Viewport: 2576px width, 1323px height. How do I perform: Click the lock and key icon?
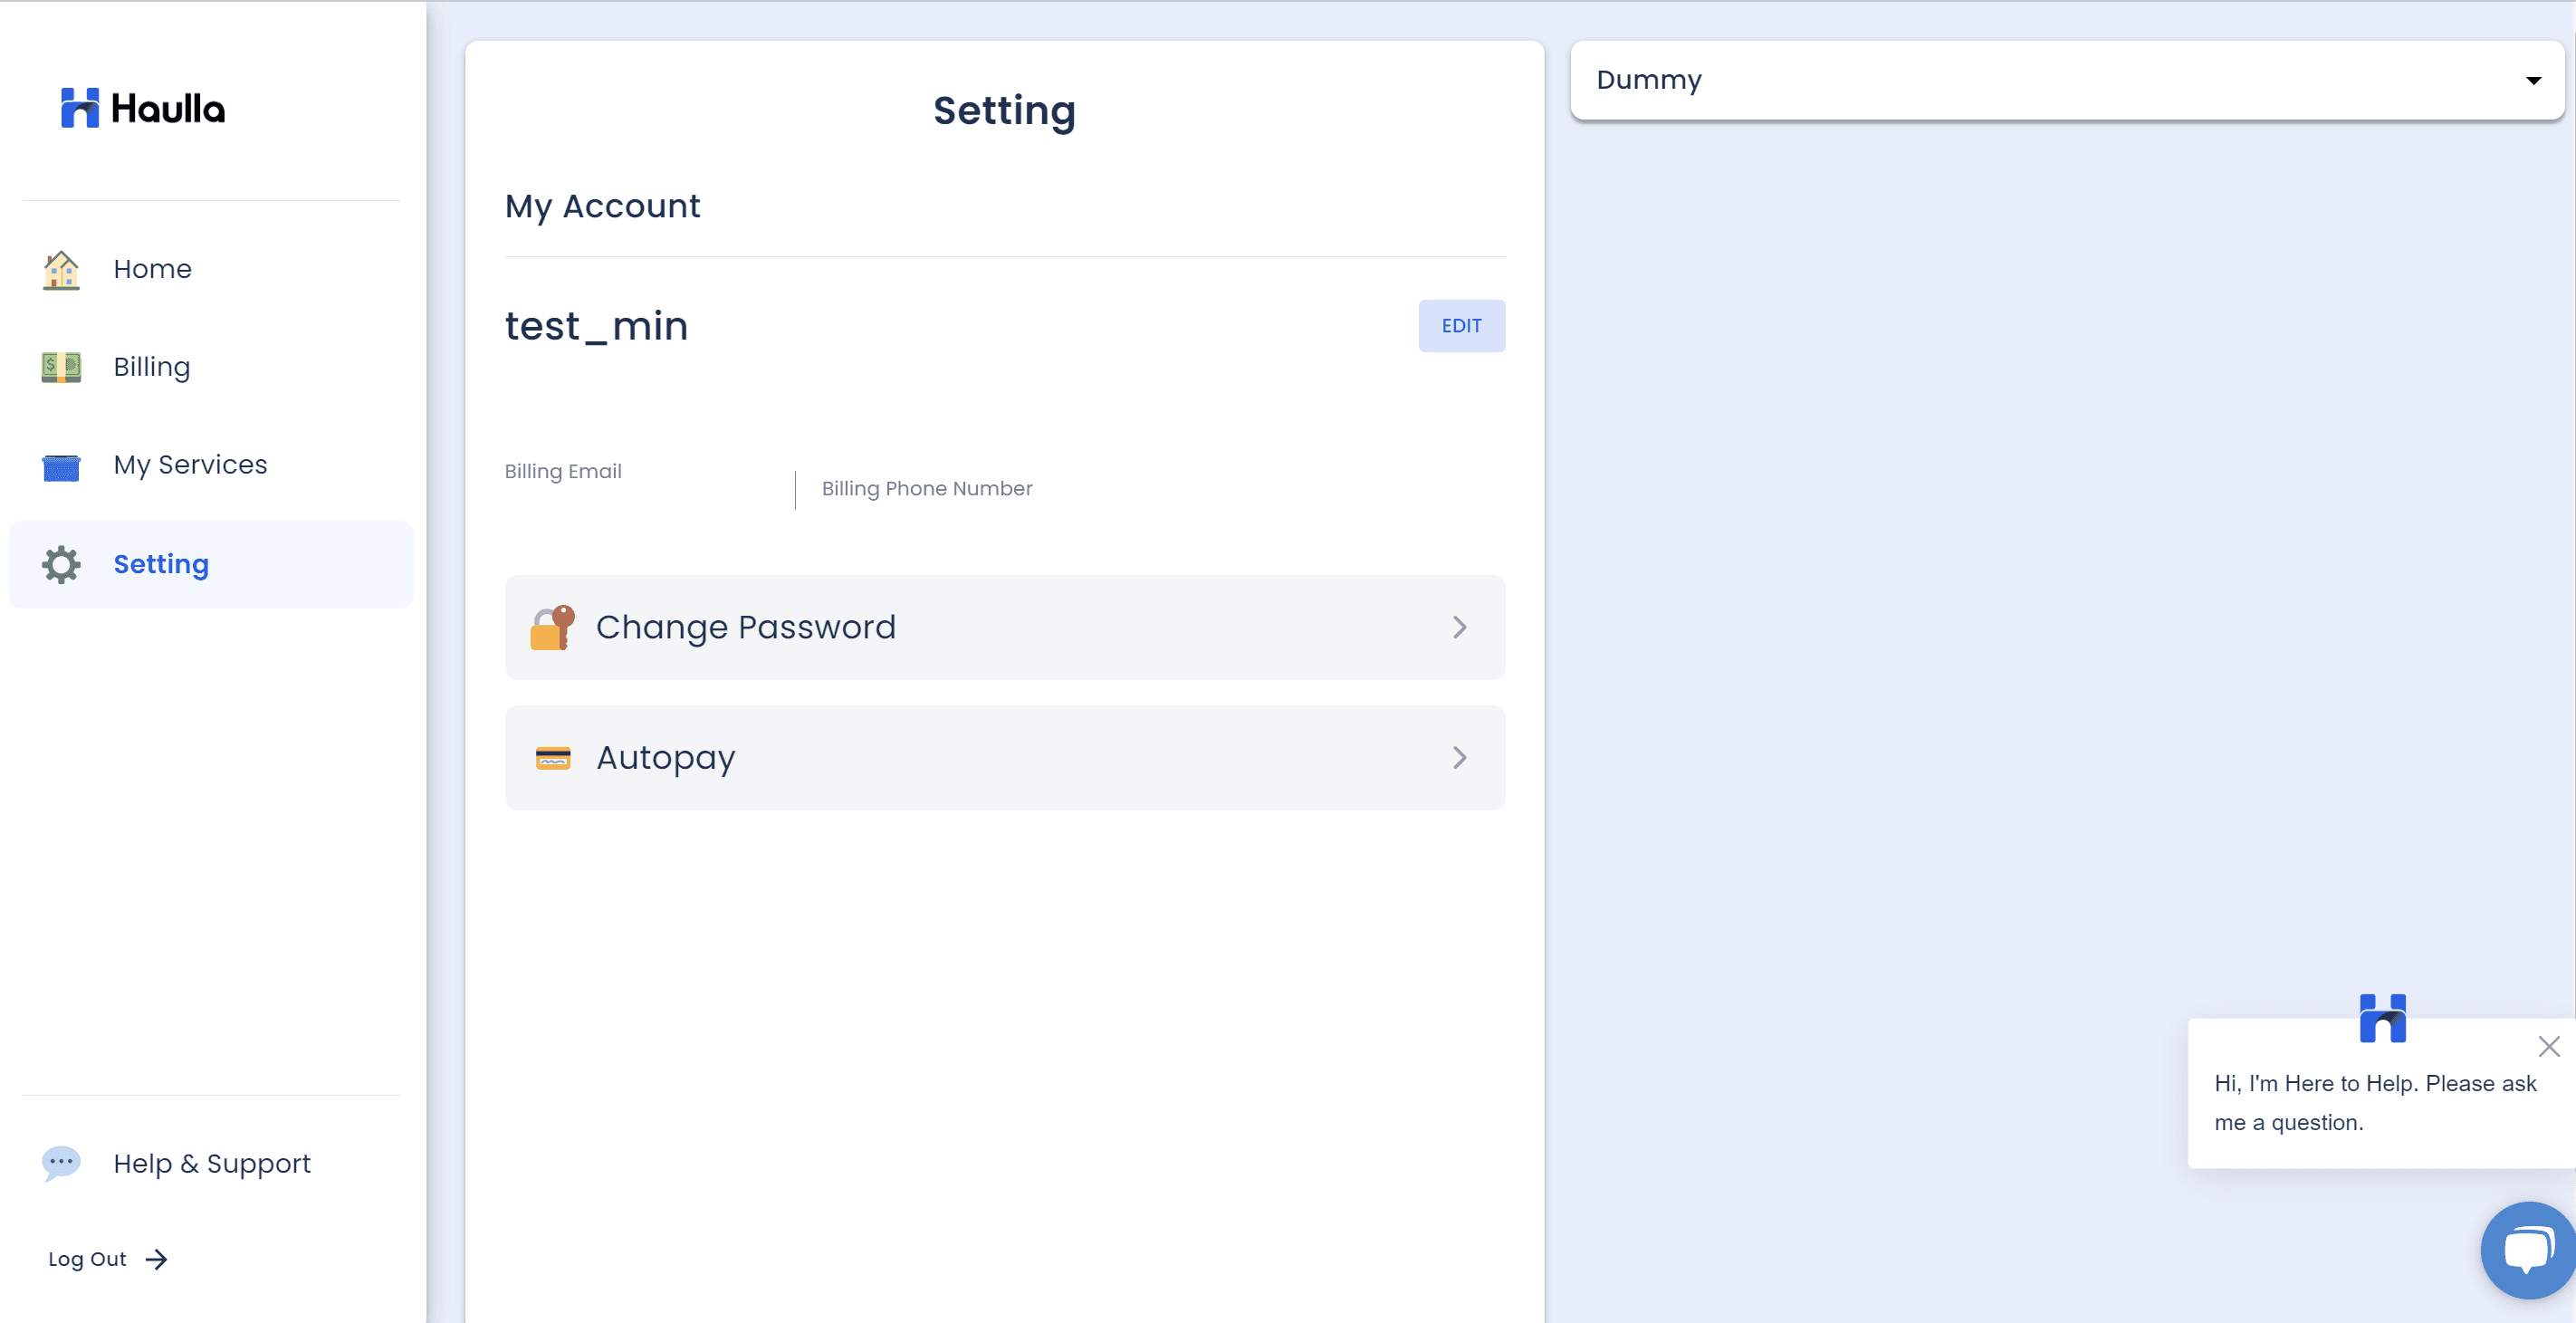coord(552,628)
